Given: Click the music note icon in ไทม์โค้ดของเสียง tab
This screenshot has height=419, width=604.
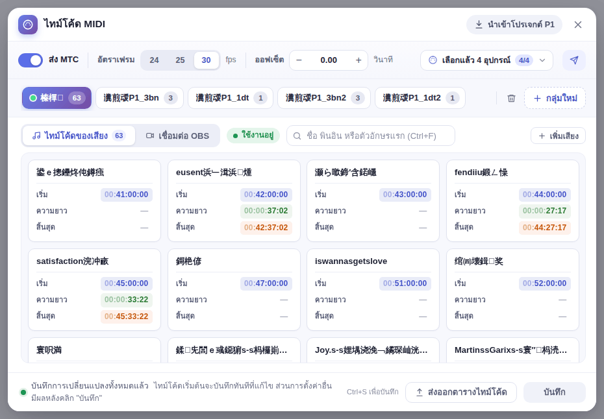Looking at the screenshot, I should pyautogui.click(x=36, y=136).
